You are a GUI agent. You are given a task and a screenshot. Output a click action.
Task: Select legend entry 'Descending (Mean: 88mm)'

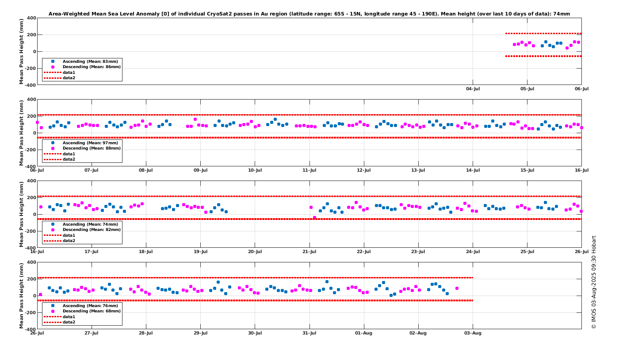pos(92,148)
